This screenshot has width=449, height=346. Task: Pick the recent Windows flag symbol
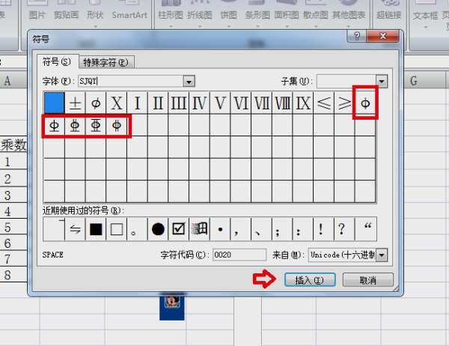(199, 229)
